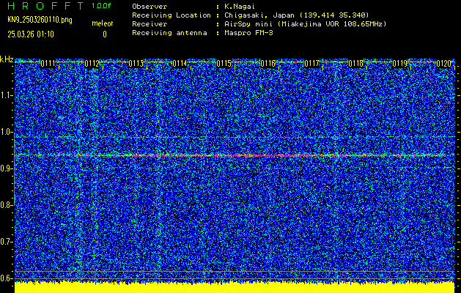Click the kHz axis unit label
Image resolution: width=461 pixels, height=293 pixels.
pos(7,59)
